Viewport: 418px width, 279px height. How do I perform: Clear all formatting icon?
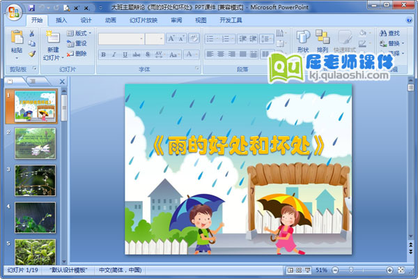coord(194,38)
